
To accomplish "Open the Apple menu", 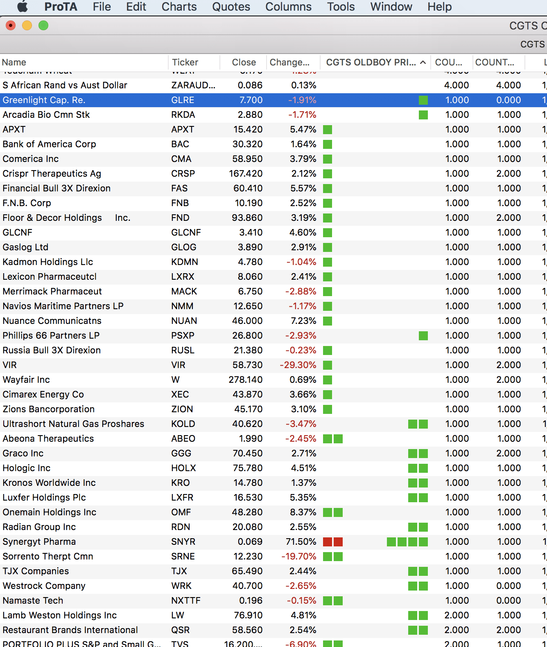I will coord(23,7).
